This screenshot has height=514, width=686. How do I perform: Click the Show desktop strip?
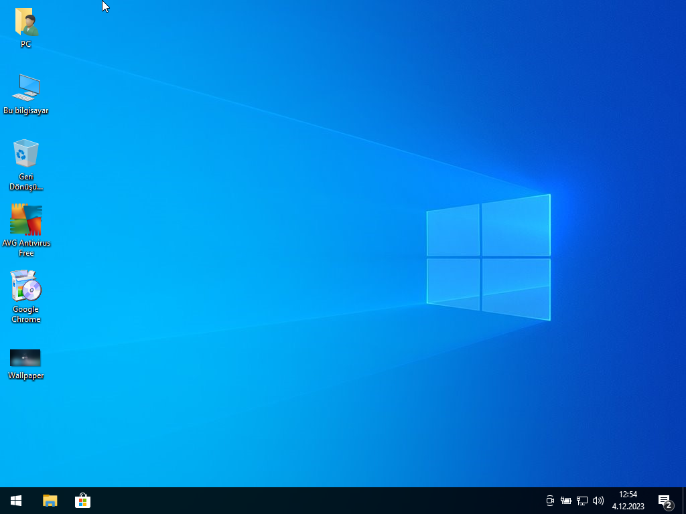click(x=684, y=501)
